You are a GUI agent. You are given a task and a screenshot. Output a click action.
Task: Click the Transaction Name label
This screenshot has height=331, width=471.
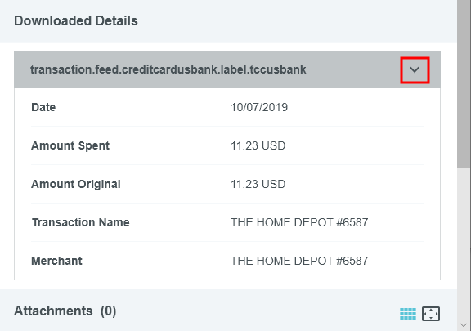tap(80, 222)
